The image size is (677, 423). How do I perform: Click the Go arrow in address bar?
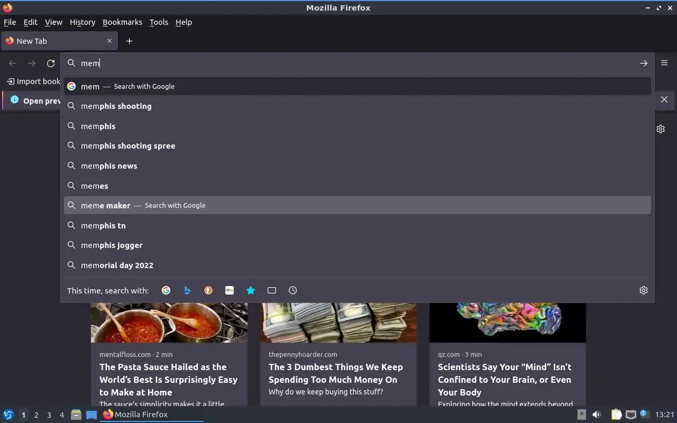(x=644, y=63)
